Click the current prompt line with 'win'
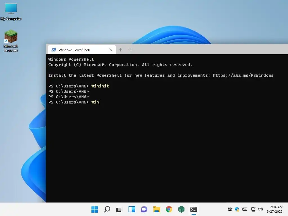288x216 pixels. (74, 102)
